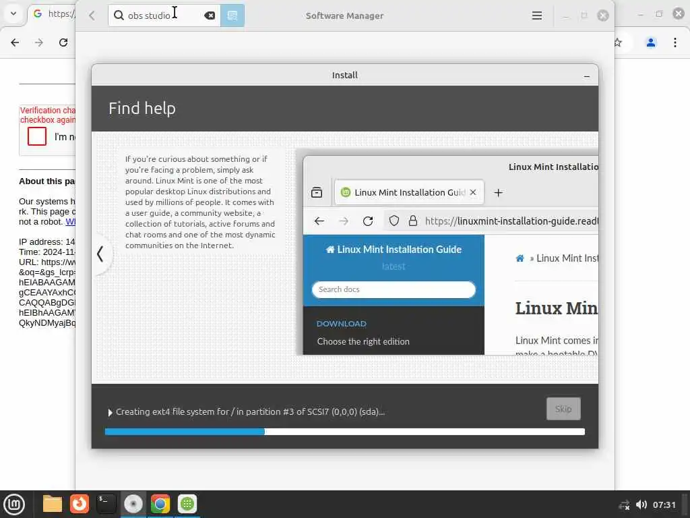Go to previous installer slide

100,254
